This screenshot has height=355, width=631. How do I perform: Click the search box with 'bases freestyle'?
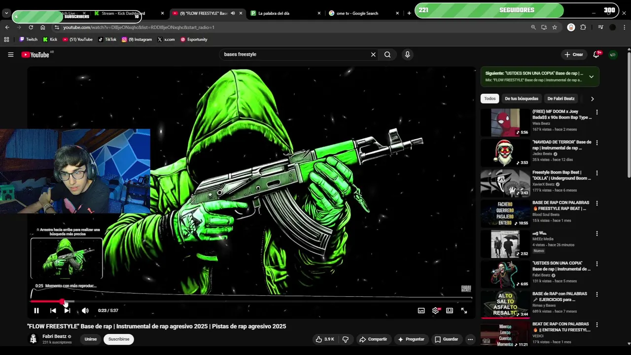point(295,54)
